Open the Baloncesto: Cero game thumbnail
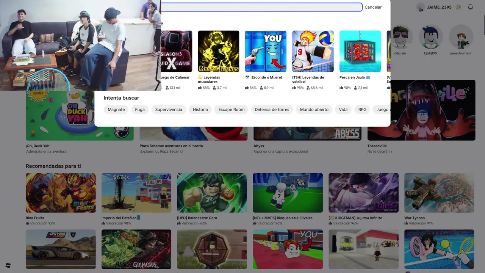485x273 pixels. pos(212,193)
